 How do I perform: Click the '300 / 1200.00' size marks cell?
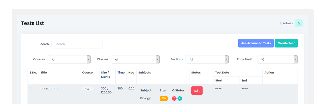tap(106, 90)
